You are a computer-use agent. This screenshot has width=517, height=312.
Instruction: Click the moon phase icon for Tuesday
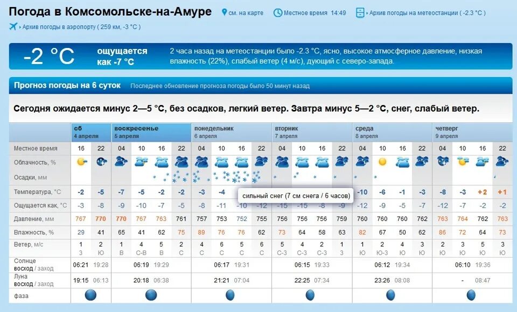point(310,295)
